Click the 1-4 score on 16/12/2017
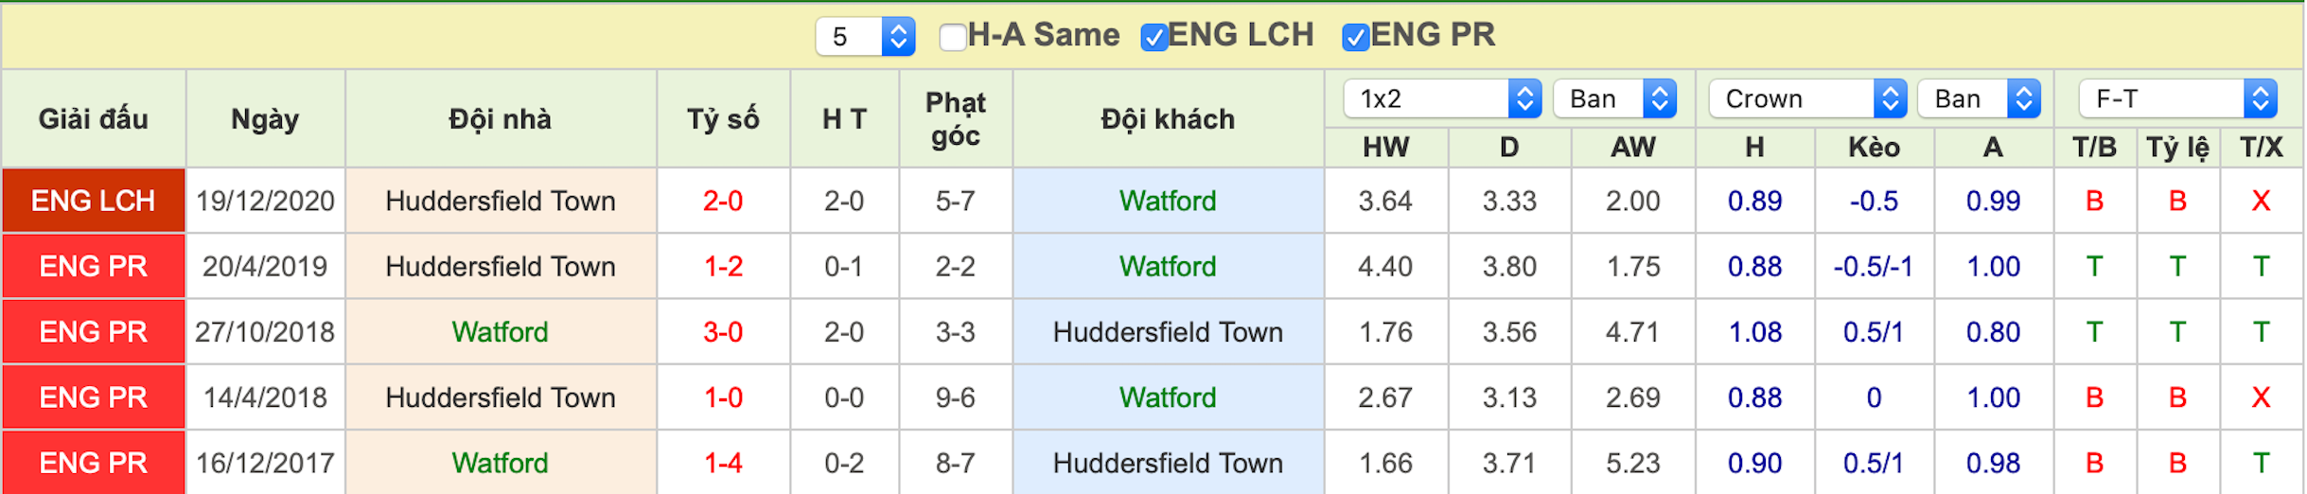 [723, 463]
